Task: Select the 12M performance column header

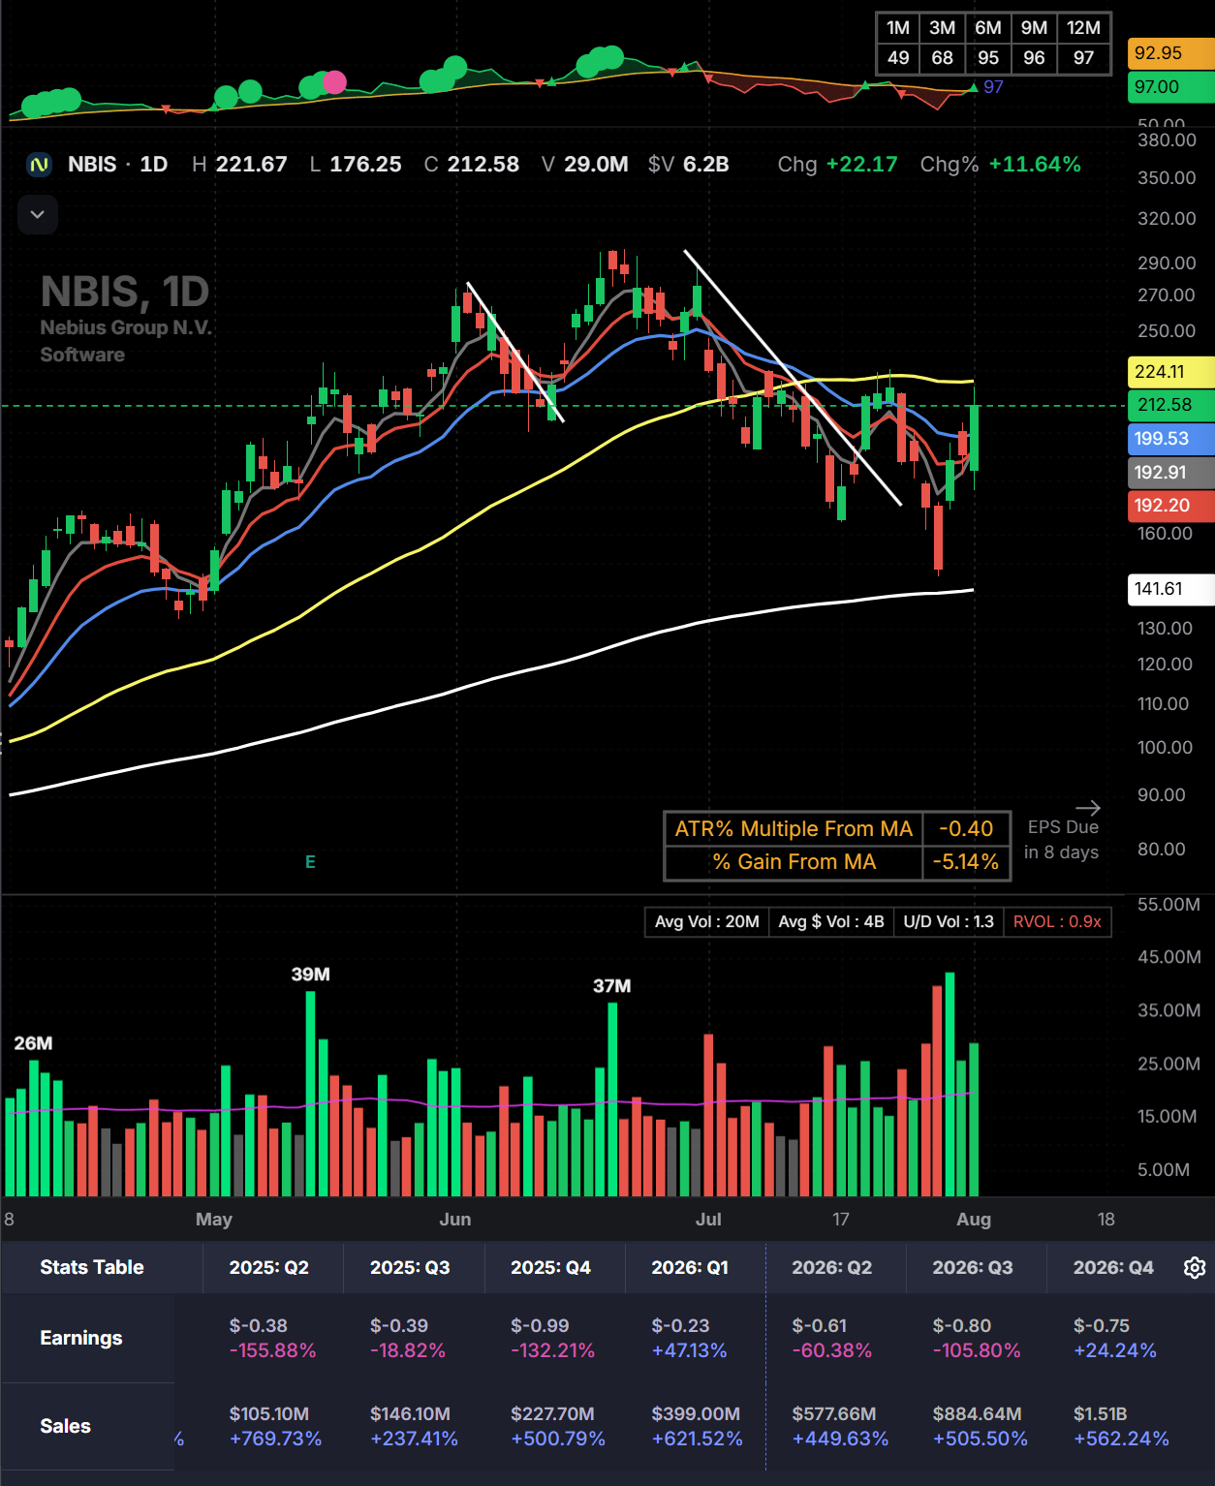Action: tap(1083, 28)
